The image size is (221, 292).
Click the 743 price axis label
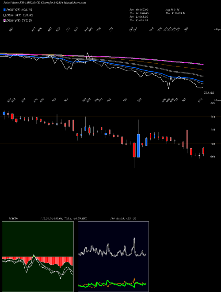(213, 130)
